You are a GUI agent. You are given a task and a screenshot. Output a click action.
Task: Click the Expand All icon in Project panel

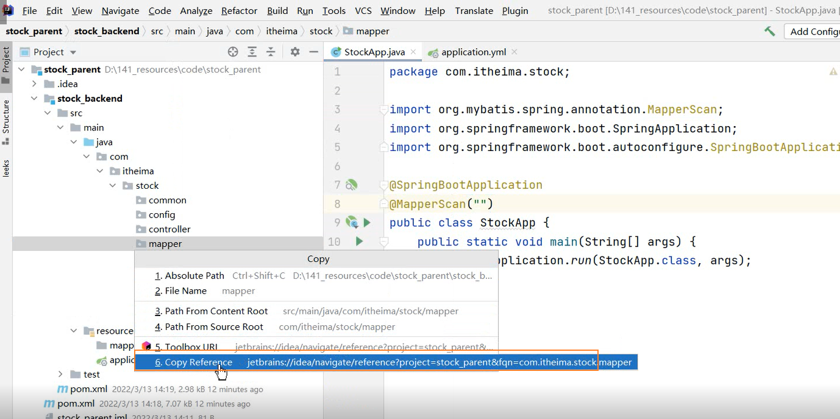[251, 52]
